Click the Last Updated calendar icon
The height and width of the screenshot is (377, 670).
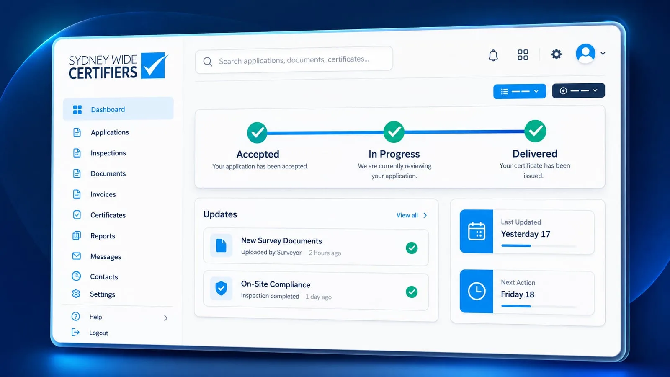pos(477,231)
